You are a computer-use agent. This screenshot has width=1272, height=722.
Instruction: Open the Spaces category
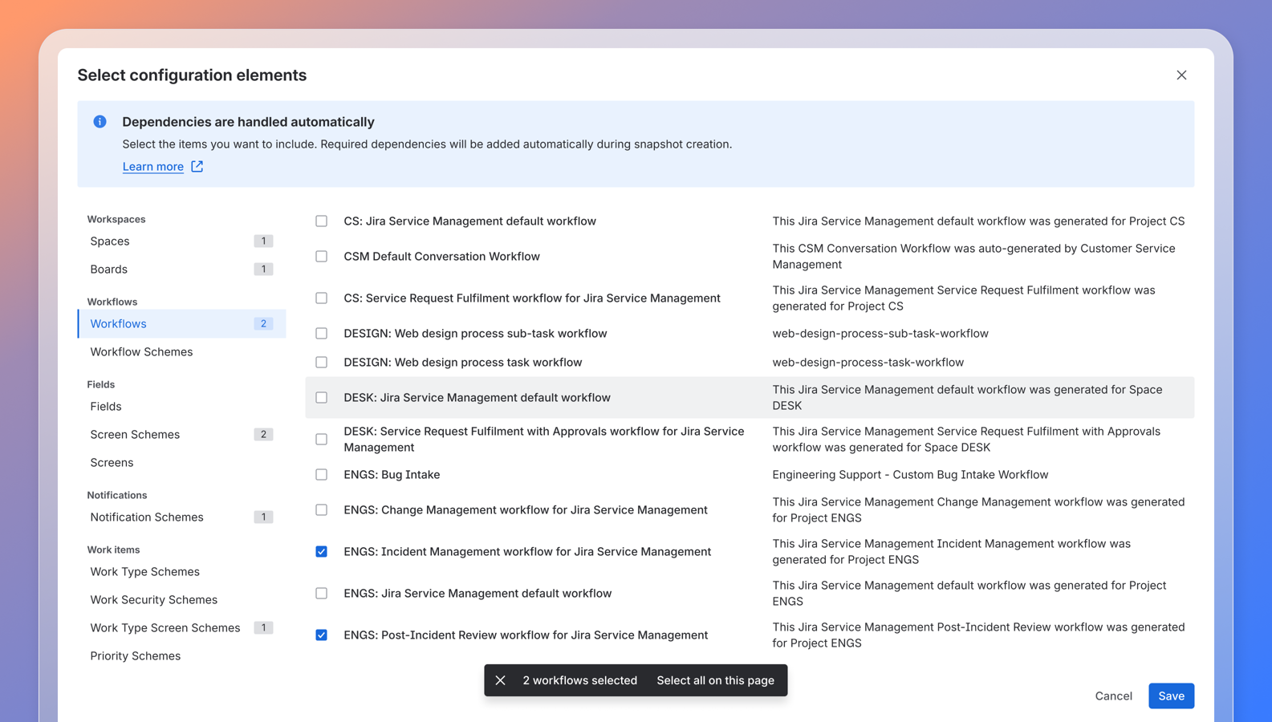(x=181, y=241)
